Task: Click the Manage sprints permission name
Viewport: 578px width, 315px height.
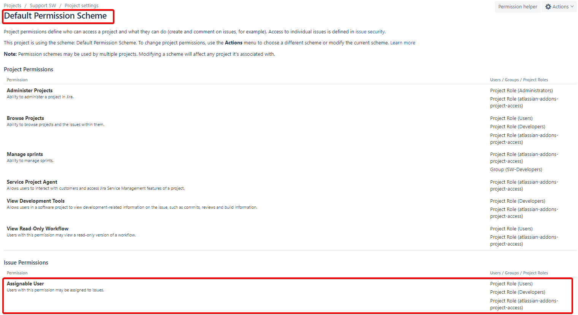Action: pyautogui.click(x=25, y=154)
